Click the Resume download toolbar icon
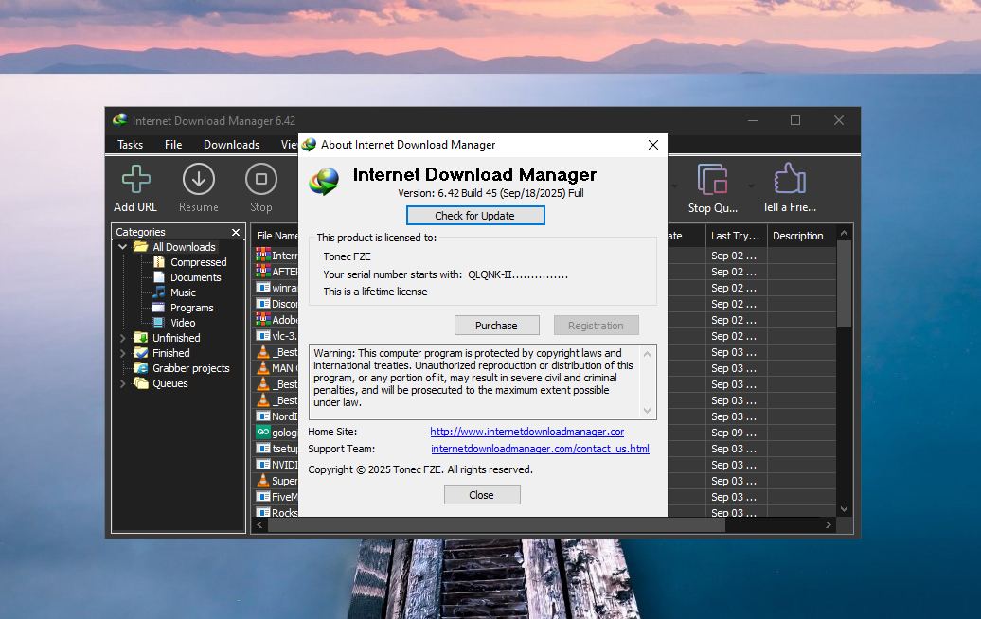 pos(198,180)
